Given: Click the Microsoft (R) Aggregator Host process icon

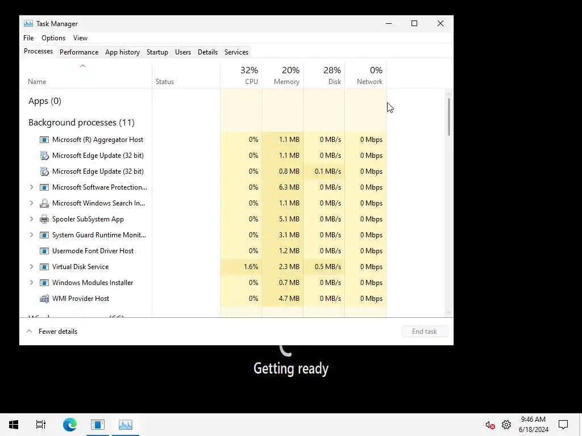Looking at the screenshot, I should pyautogui.click(x=44, y=140).
